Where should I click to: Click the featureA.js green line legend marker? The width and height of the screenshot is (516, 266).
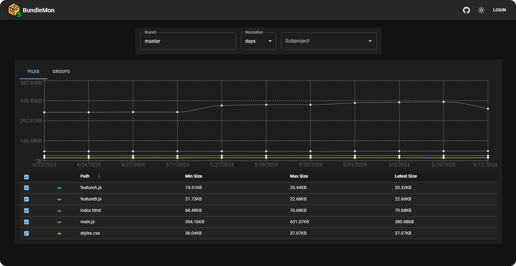point(59,188)
